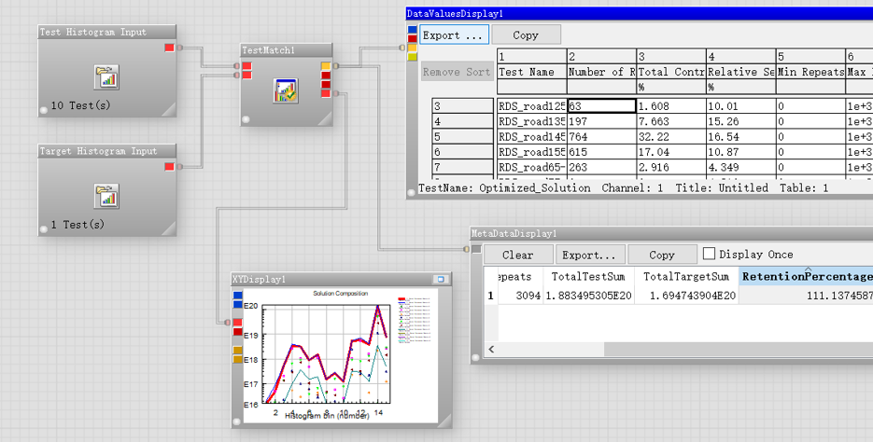The image size is (873, 442).
Task: Click the status circle on TestMatch1 glyph
Action: (x=246, y=119)
